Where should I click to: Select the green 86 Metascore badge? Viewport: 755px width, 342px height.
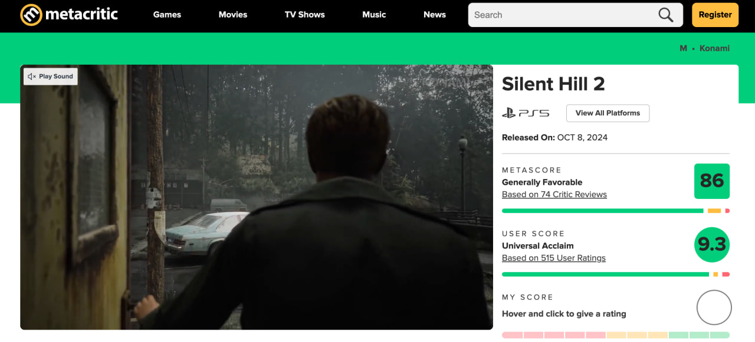pos(711,181)
